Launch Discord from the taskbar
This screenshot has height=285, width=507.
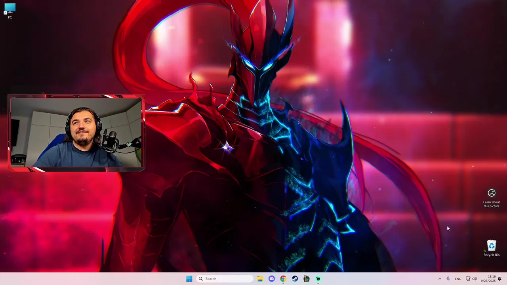coord(272,279)
